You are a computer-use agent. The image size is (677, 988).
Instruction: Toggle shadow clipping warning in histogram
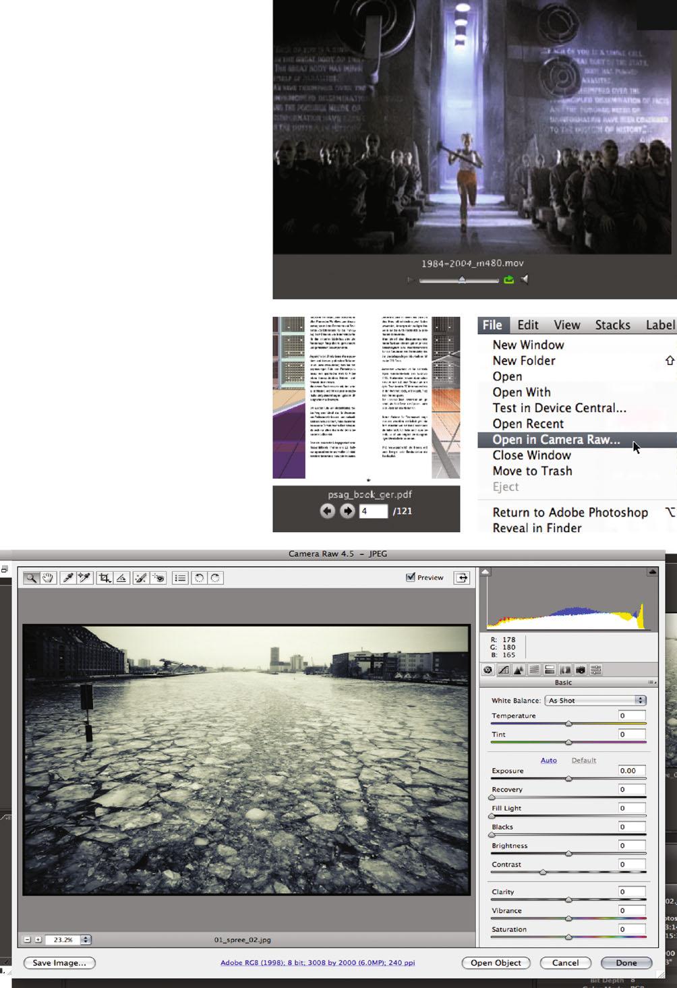click(485, 572)
